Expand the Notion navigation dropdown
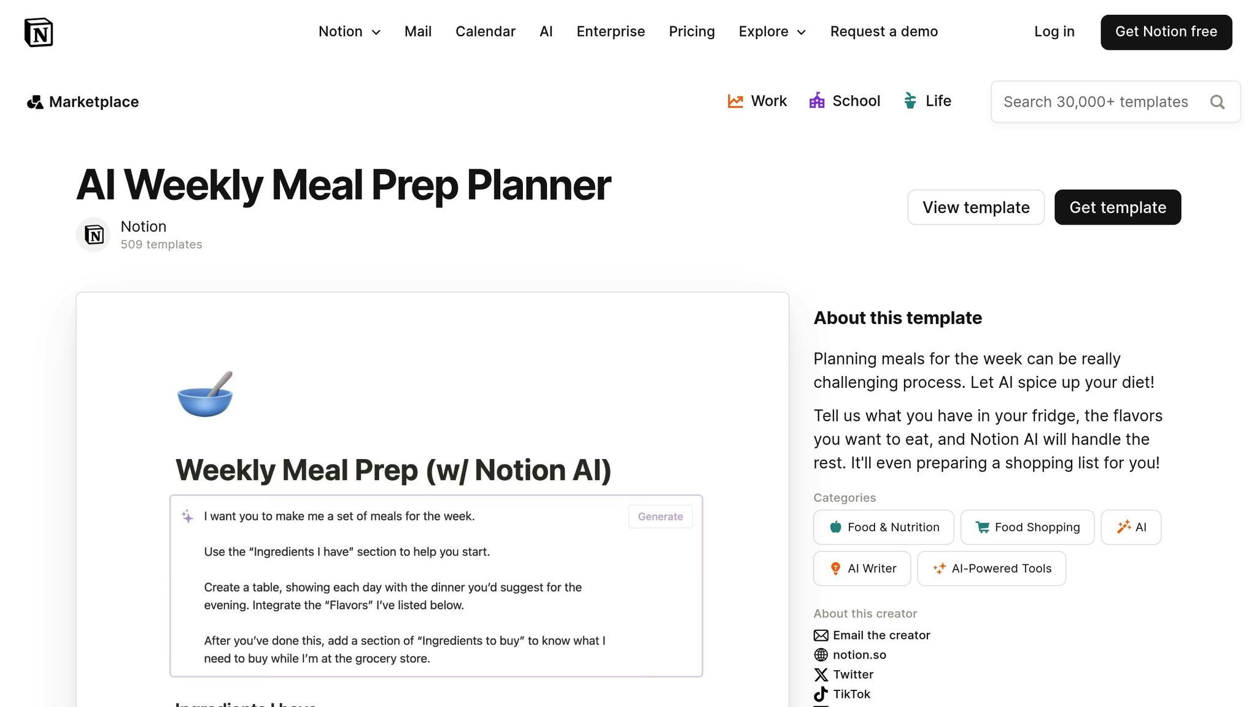1257x707 pixels. pyautogui.click(x=377, y=32)
